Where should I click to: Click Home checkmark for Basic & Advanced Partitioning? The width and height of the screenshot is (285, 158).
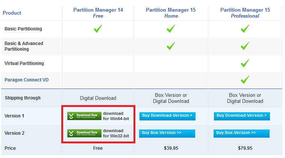coord(171,46)
